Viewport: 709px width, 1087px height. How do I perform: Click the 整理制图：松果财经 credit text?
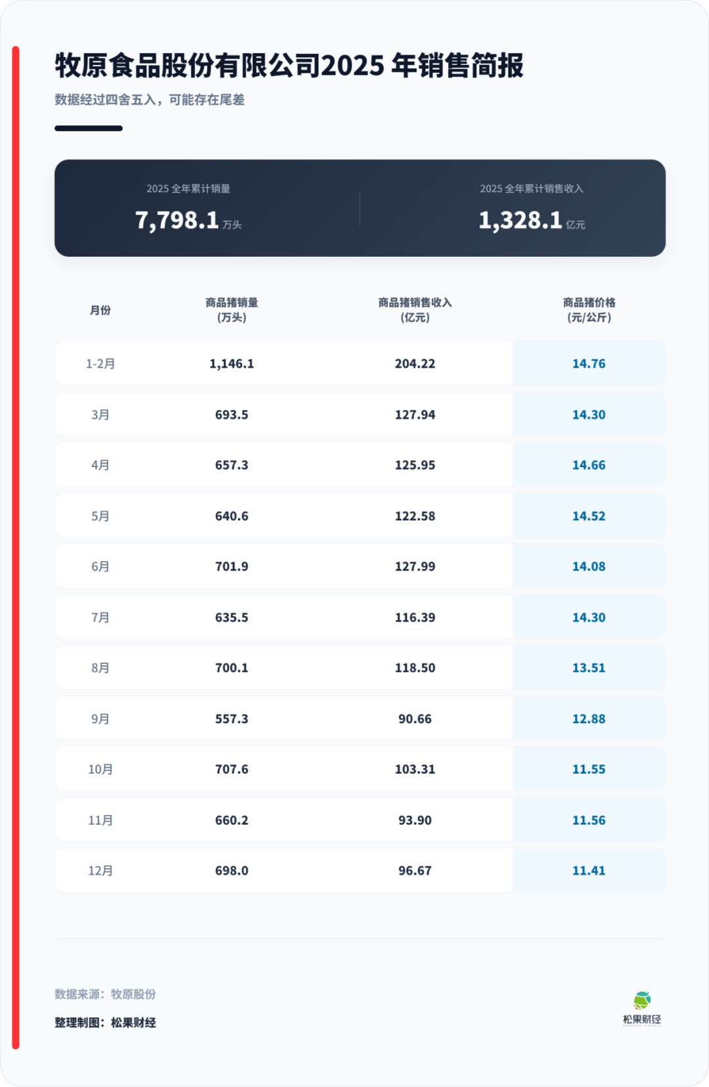coord(105,1023)
